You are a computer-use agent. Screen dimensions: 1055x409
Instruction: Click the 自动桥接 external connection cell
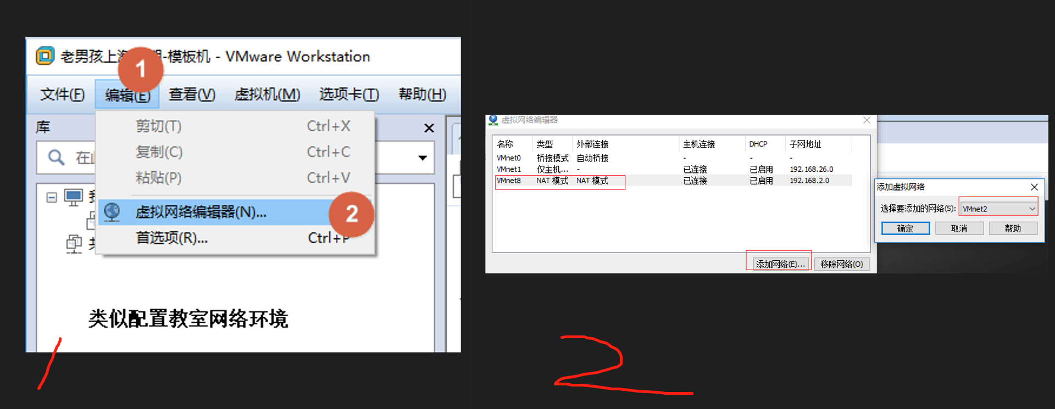point(592,158)
